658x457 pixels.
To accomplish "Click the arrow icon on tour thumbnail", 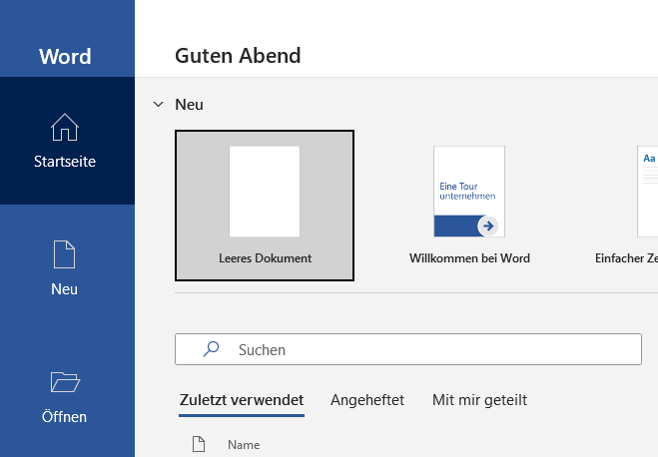I will click(x=487, y=226).
